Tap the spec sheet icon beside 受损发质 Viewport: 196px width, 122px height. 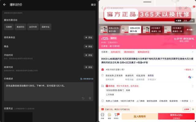pos(102,75)
